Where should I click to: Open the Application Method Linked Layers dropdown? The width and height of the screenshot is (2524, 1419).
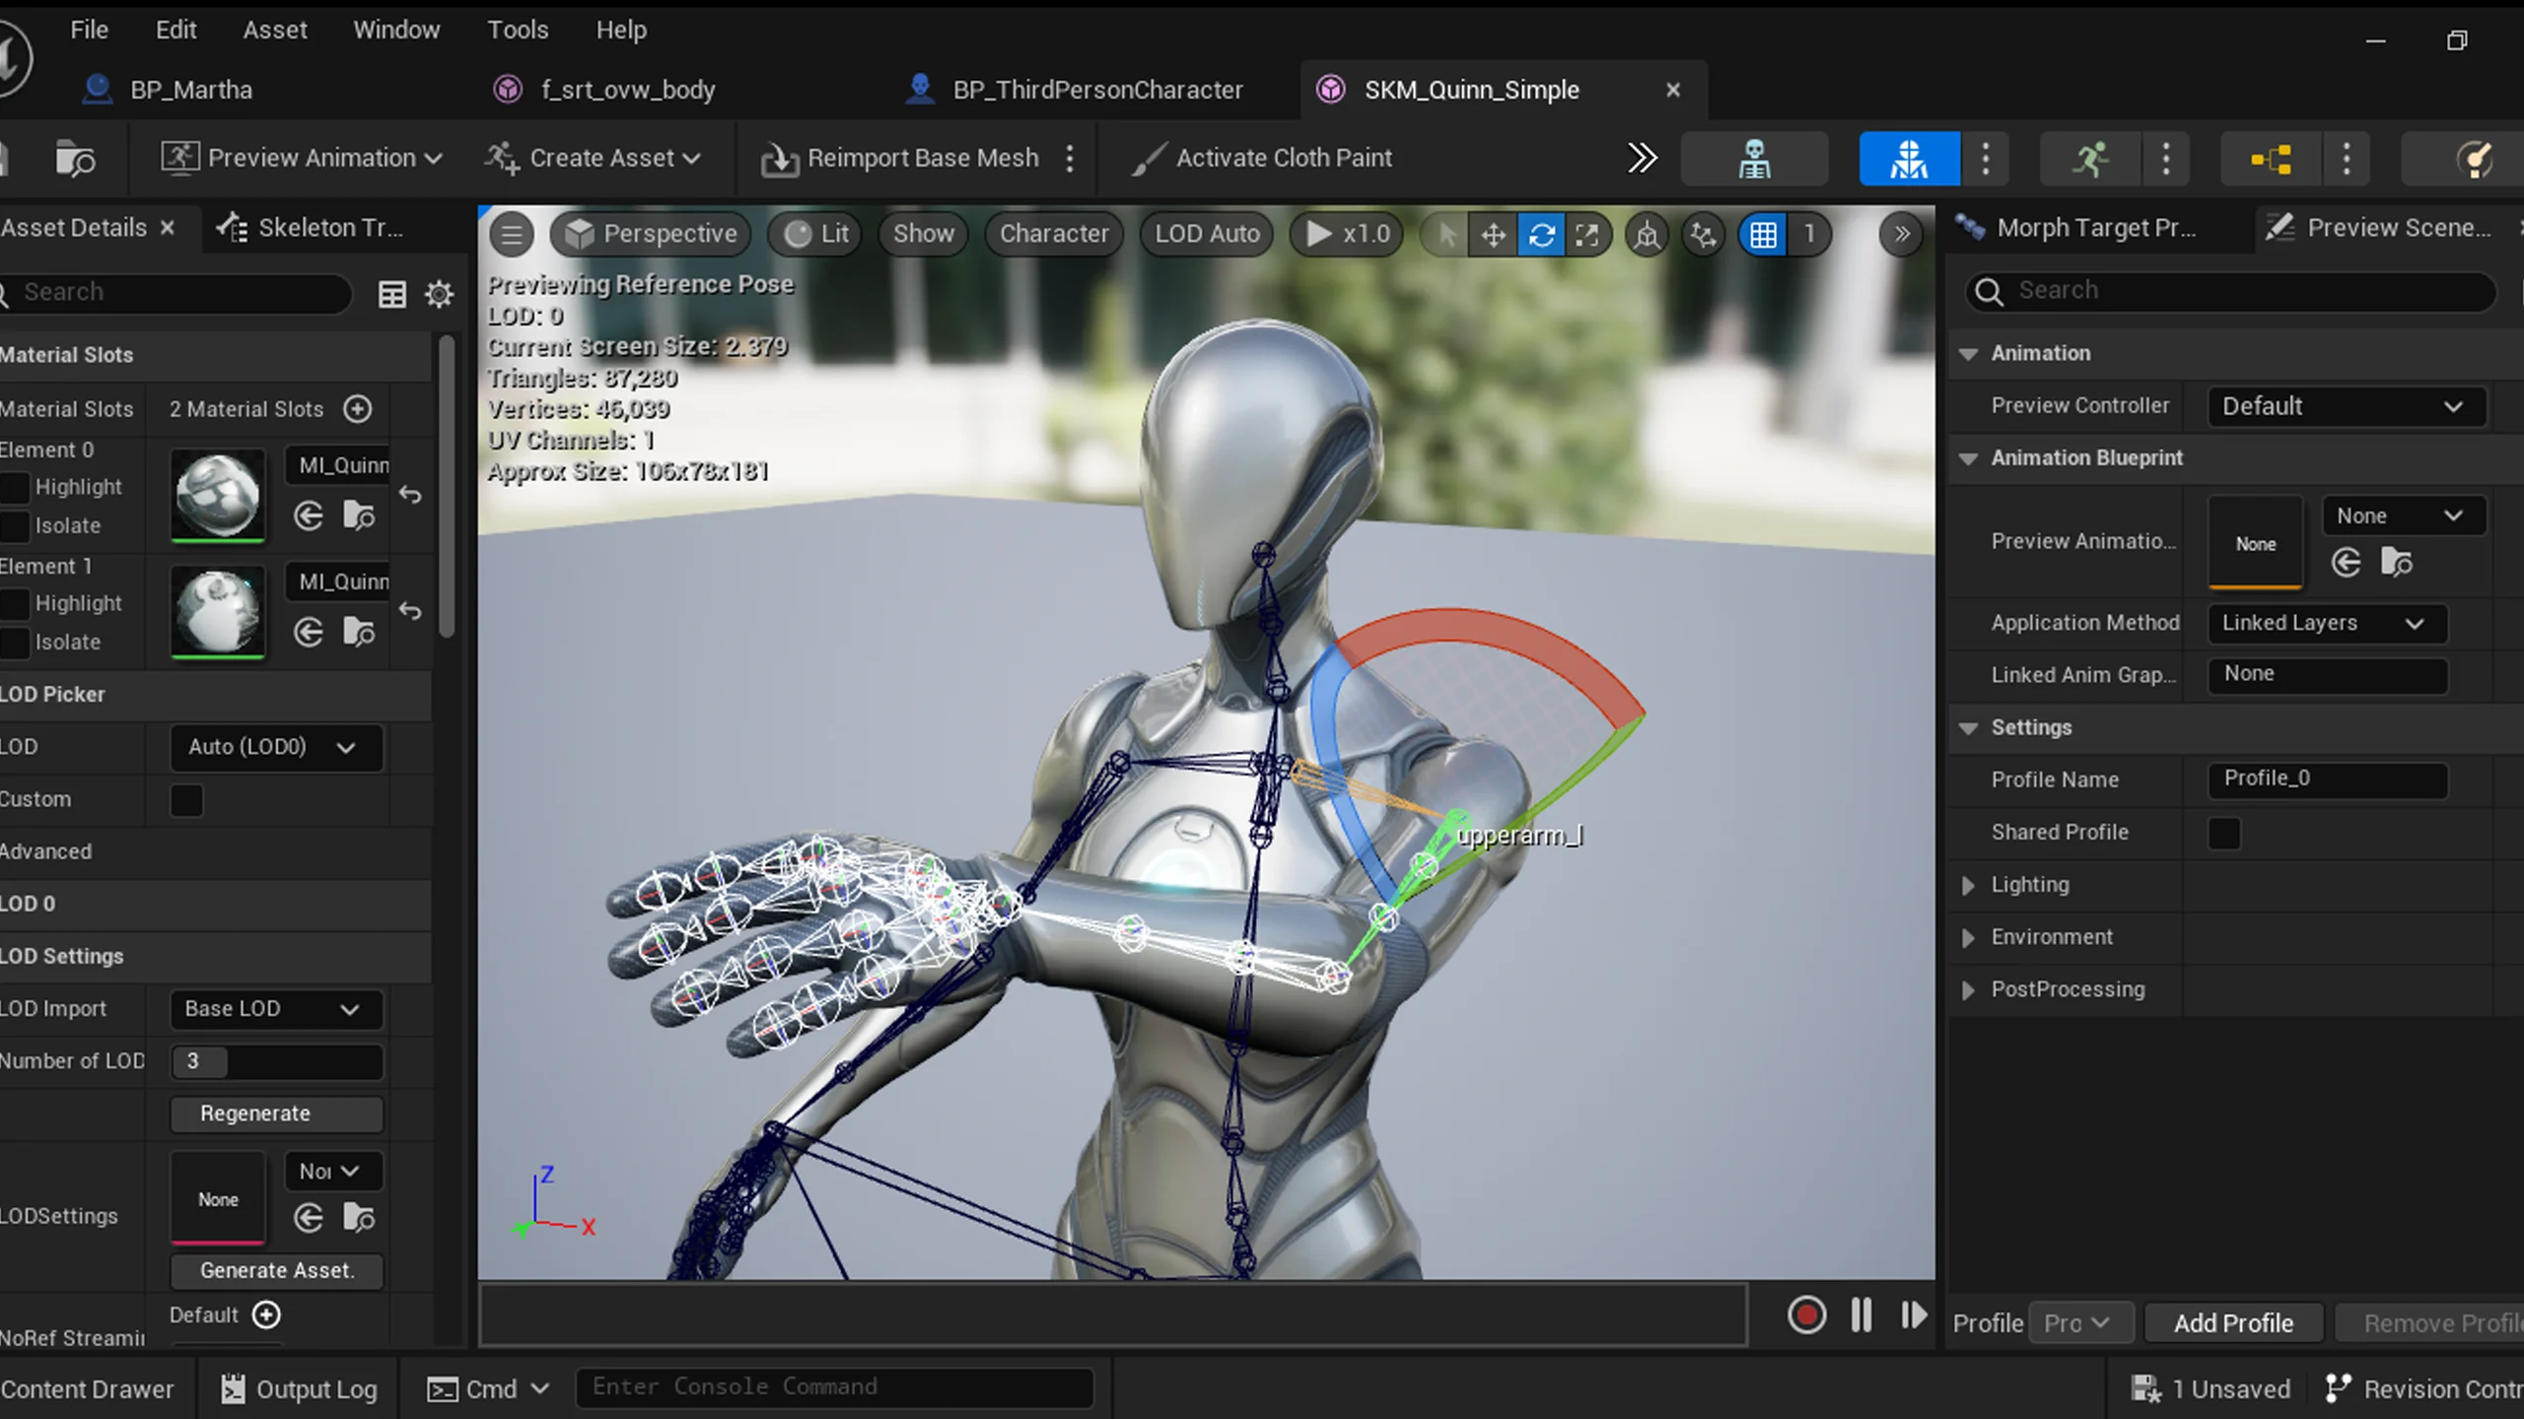[x=2327, y=623]
